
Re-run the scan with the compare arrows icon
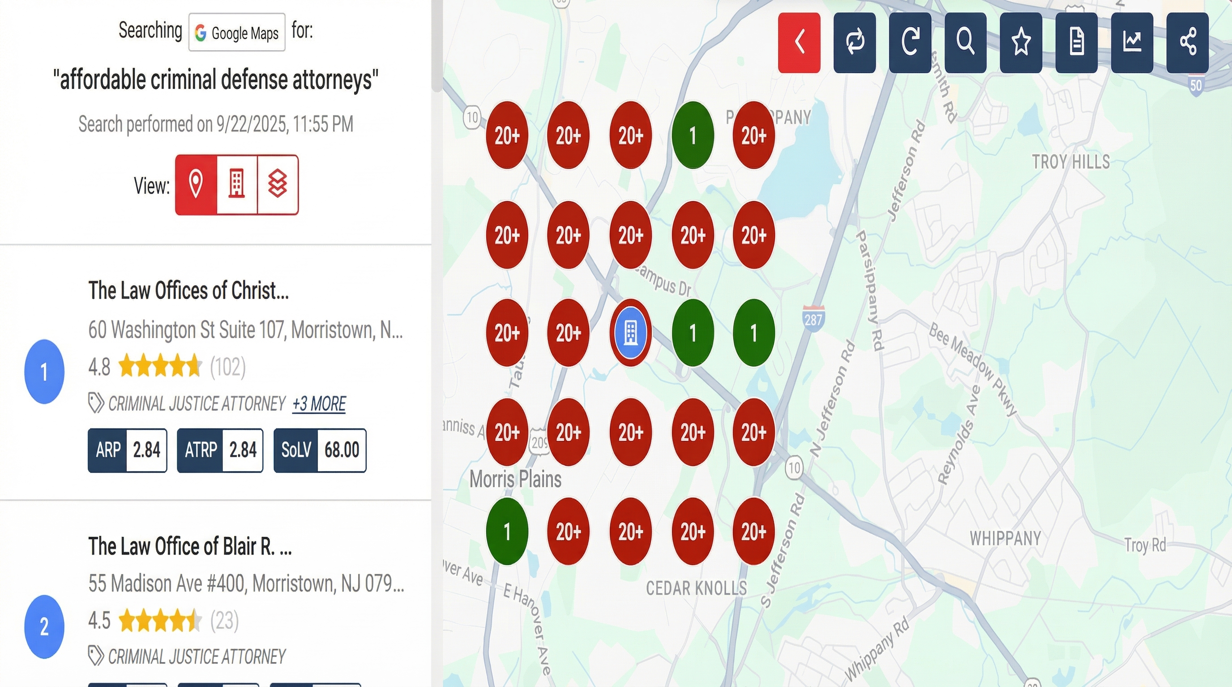point(855,42)
